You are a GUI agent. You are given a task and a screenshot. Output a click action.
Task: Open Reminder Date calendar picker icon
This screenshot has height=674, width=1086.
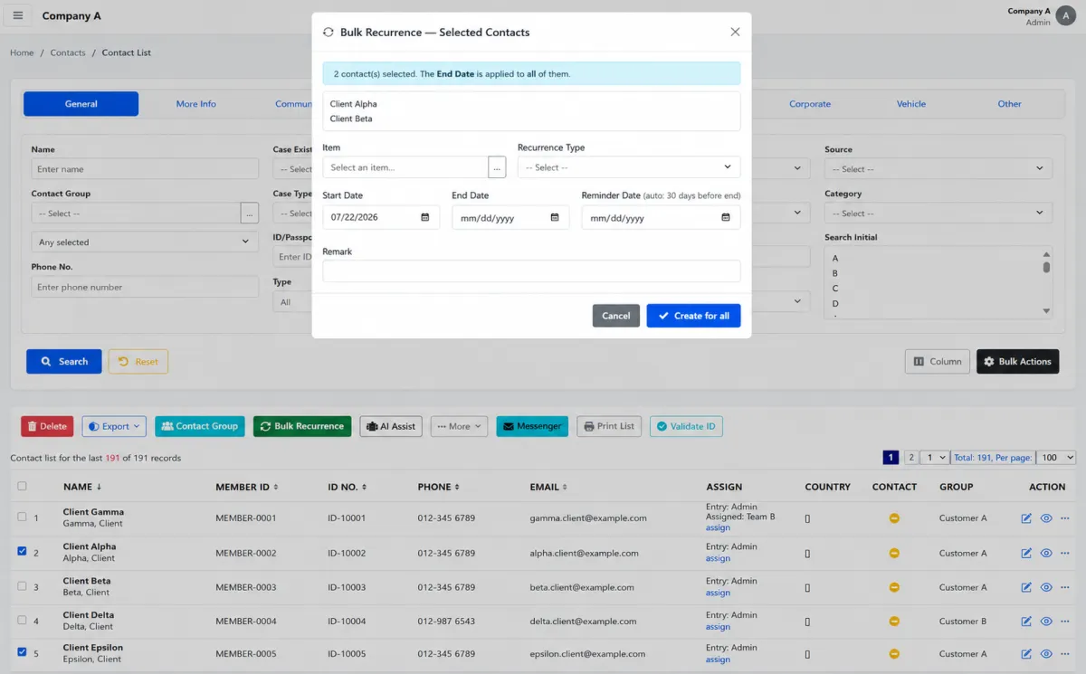click(725, 218)
